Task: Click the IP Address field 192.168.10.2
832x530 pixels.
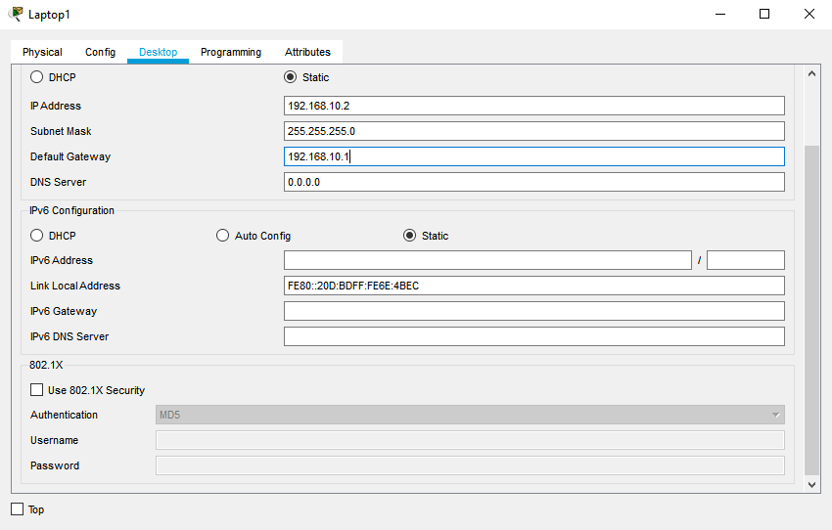Action: coord(534,106)
